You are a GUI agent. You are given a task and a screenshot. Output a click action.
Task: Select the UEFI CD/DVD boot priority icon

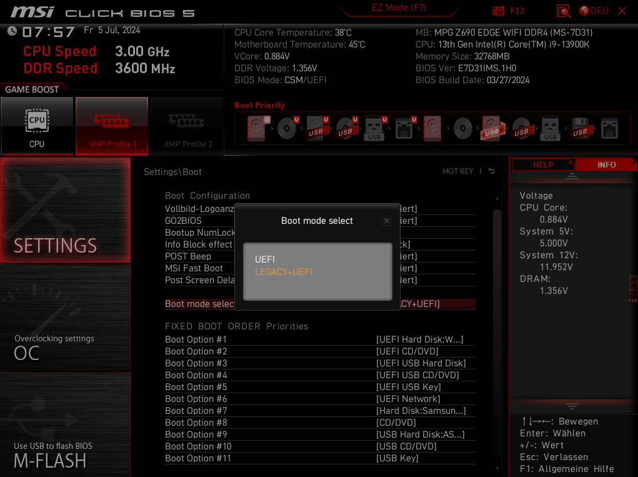(x=287, y=128)
